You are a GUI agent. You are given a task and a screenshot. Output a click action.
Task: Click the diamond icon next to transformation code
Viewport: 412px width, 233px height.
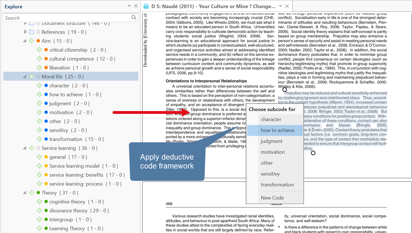[x=39, y=139]
